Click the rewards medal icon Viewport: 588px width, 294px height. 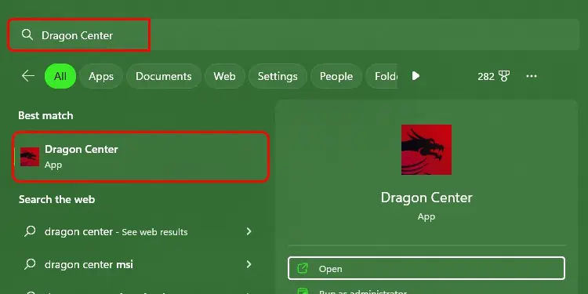(x=503, y=77)
